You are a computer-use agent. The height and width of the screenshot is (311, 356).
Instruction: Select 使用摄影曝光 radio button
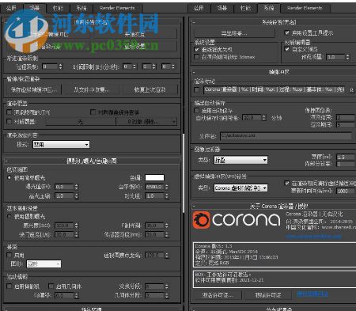(x=9, y=217)
